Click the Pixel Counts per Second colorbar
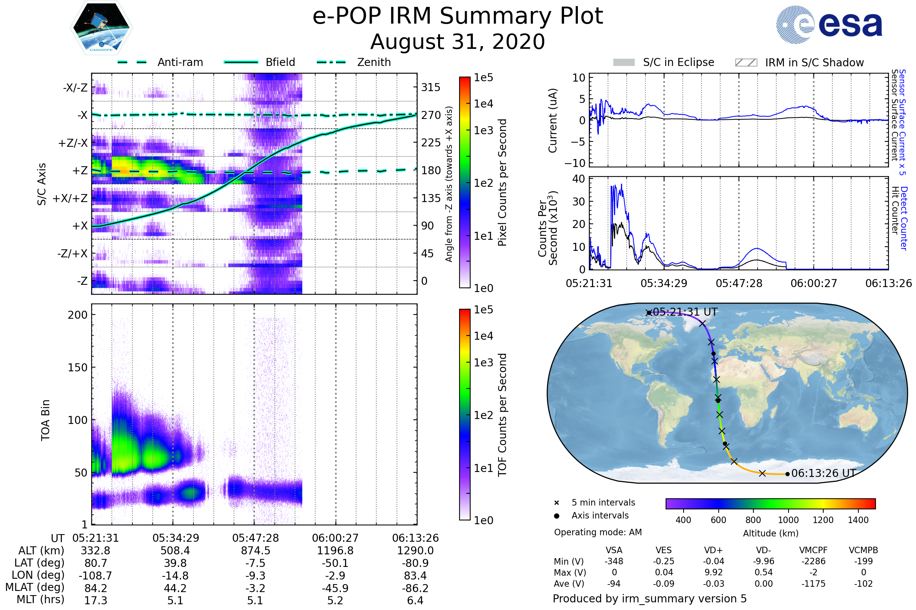Screen dimensions: 916x610 [464, 182]
